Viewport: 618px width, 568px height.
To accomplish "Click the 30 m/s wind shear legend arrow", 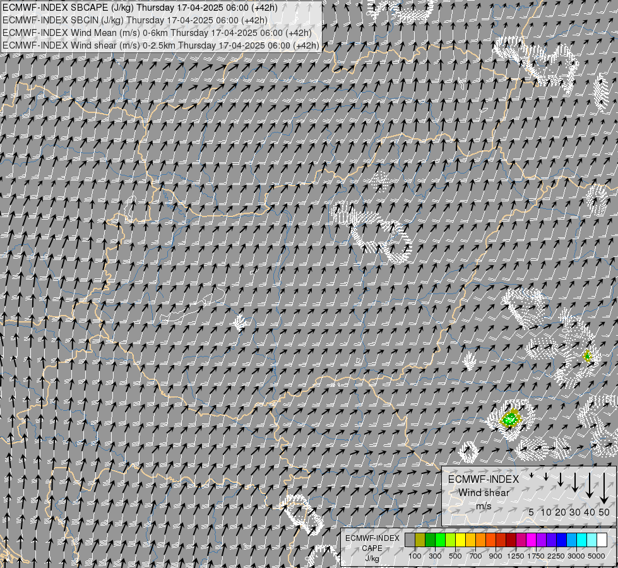I will (x=575, y=482).
